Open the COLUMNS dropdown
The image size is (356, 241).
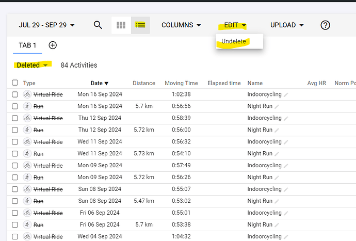[181, 25]
